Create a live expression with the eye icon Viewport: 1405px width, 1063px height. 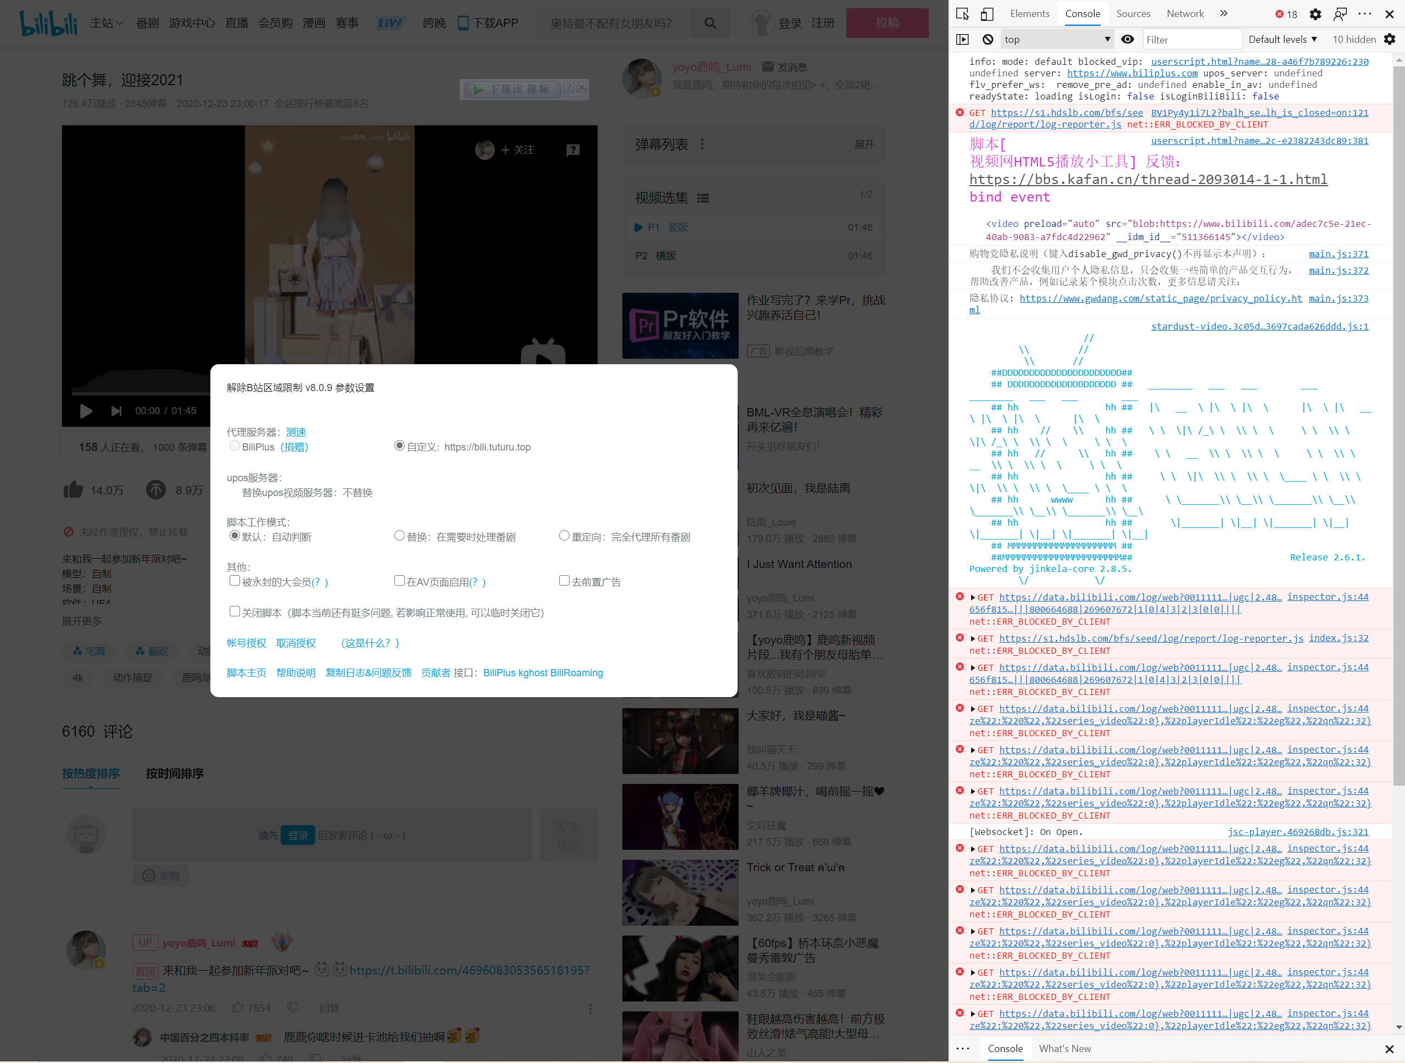(x=1128, y=39)
